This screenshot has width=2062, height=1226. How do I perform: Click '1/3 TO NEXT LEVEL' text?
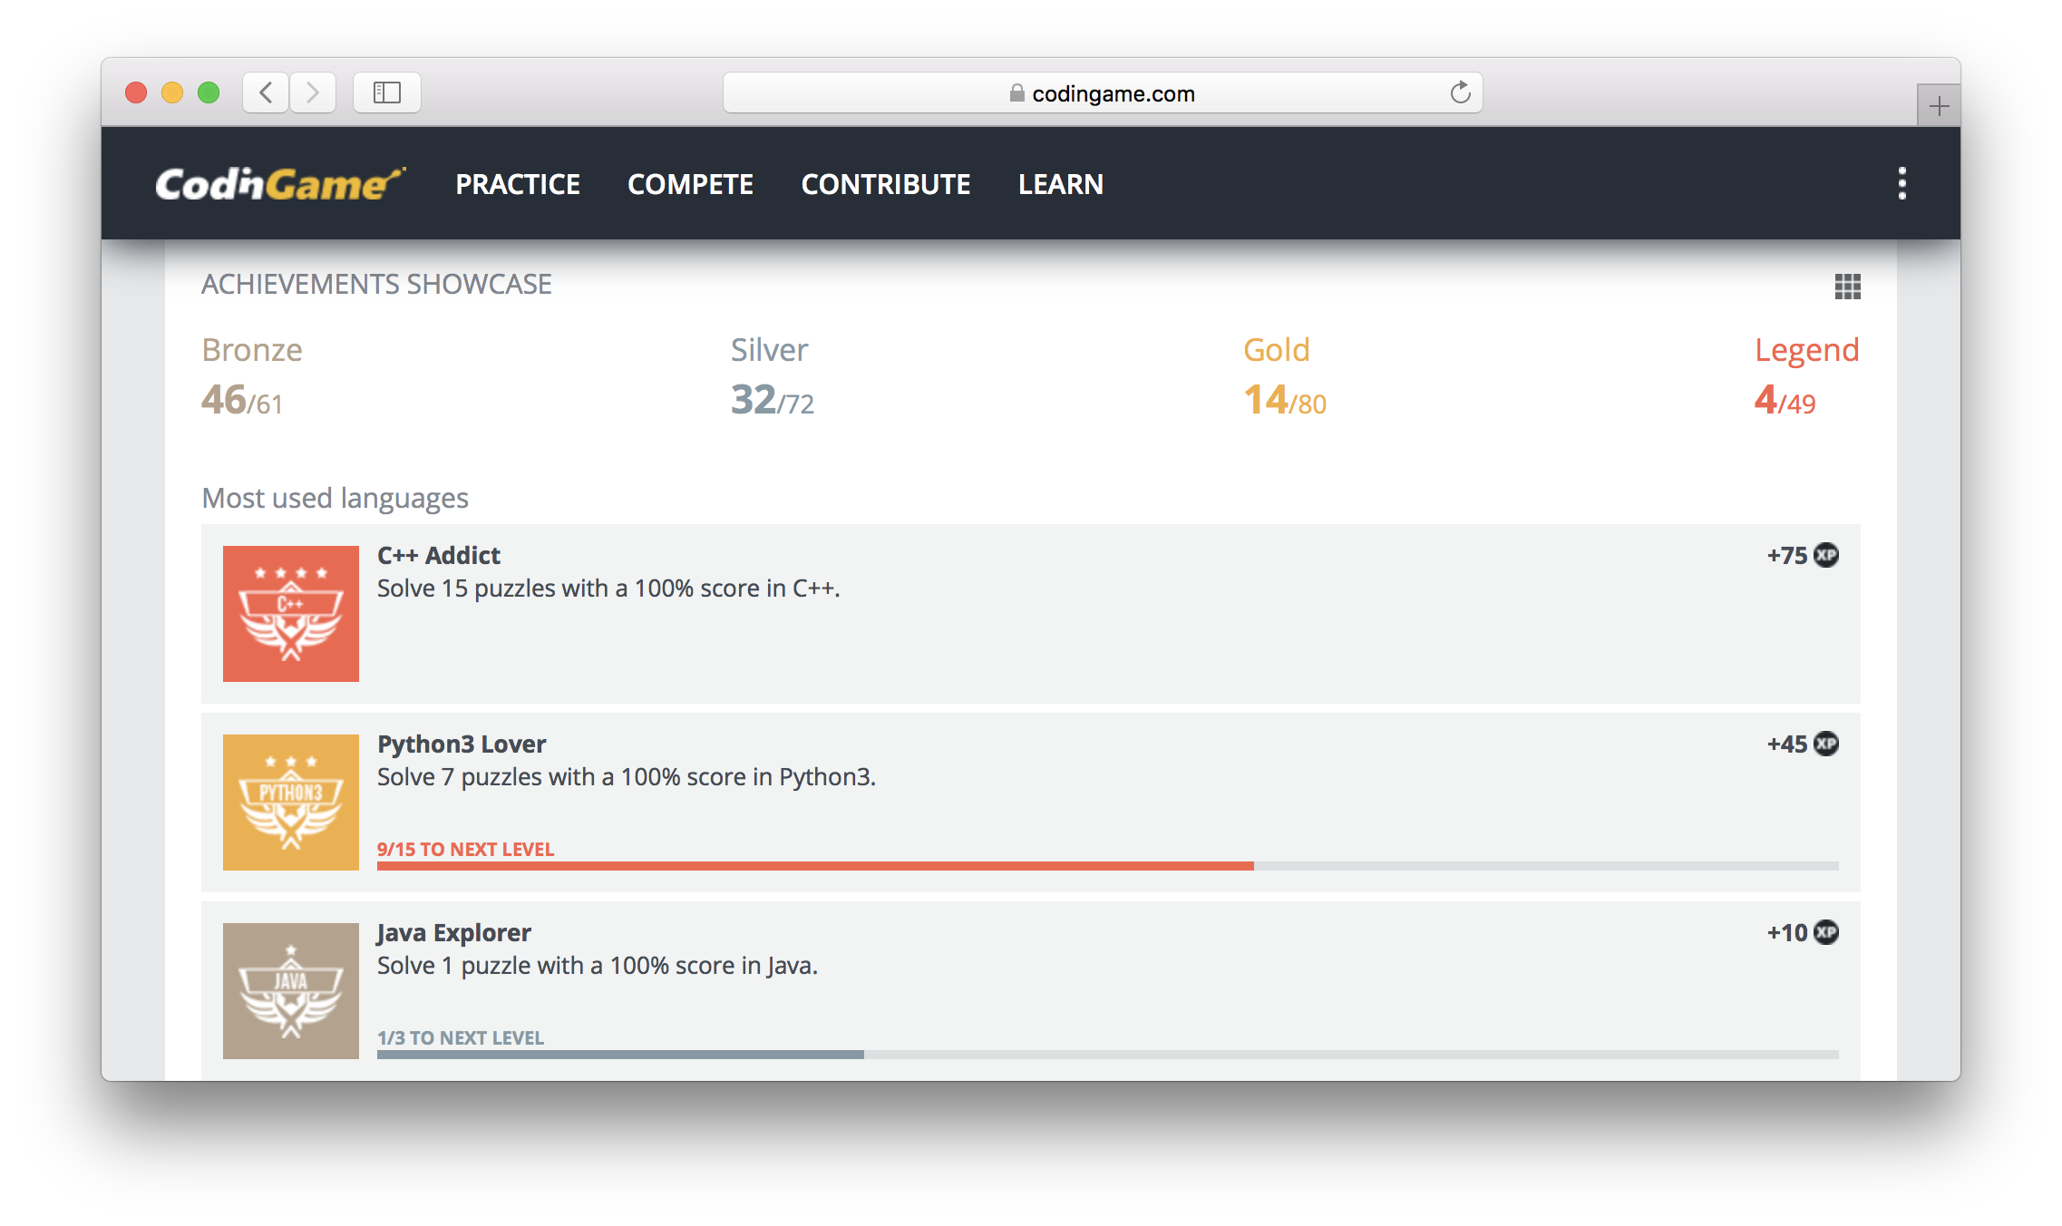[x=461, y=1038]
